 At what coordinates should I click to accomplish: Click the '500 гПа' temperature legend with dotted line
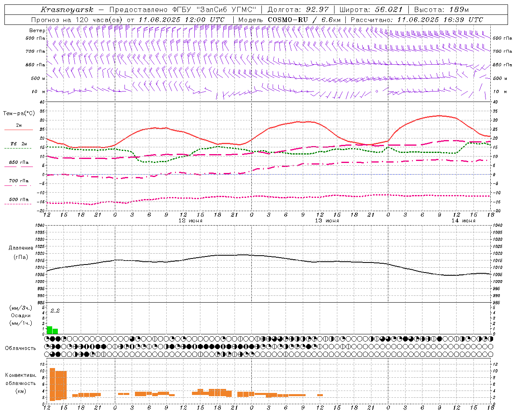coord(19,199)
